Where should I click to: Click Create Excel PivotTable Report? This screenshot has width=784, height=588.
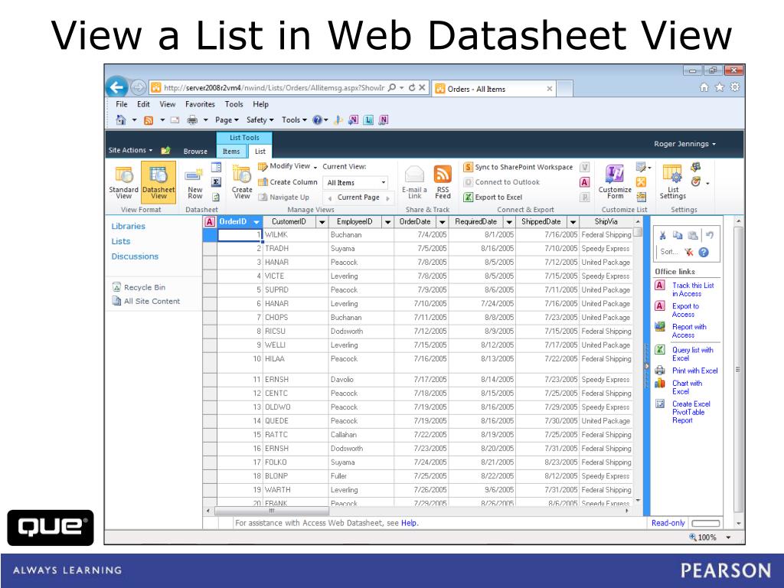coord(691,412)
